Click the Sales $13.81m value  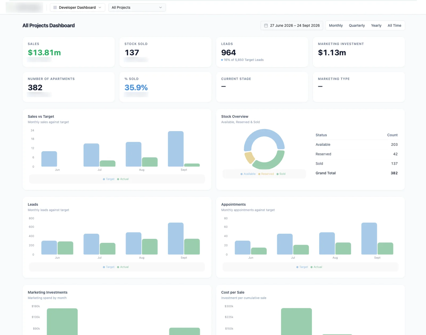44,53
